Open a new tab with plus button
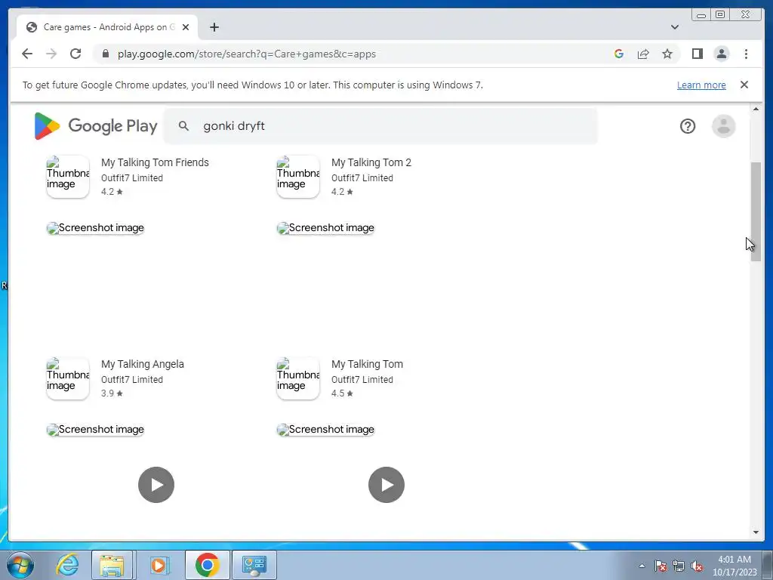This screenshot has height=580, width=773. [x=214, y=27]
